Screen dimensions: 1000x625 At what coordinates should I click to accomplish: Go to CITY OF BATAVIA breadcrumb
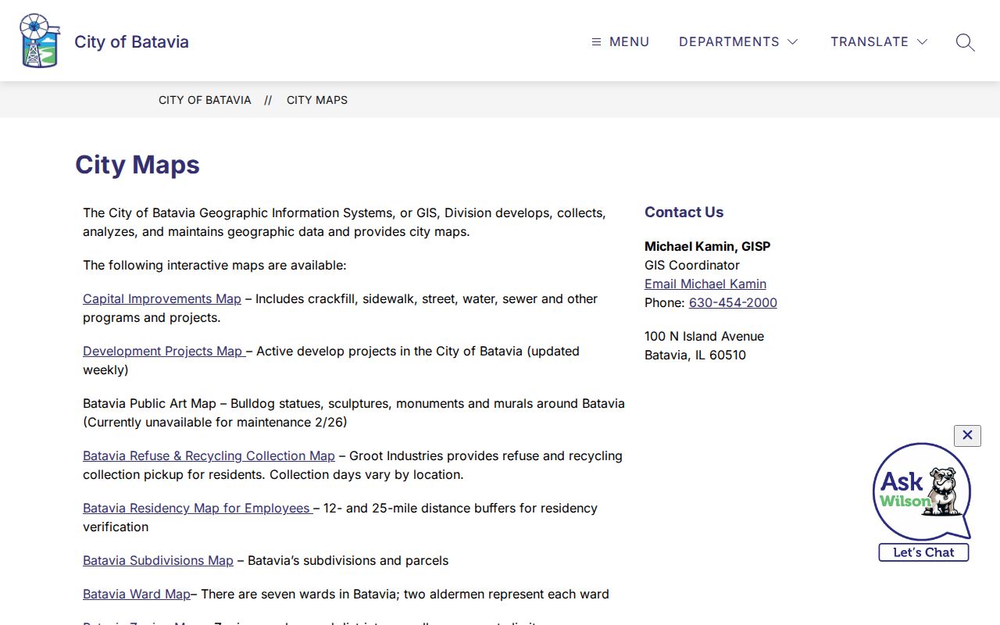205,100
